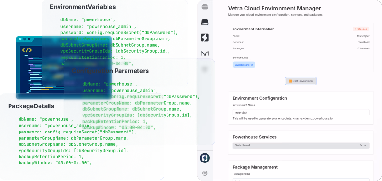Click the Vetra Cloud Environment Manager title
Screen dimensions: 382x181
pyautogui.click(x=274, y=8)
